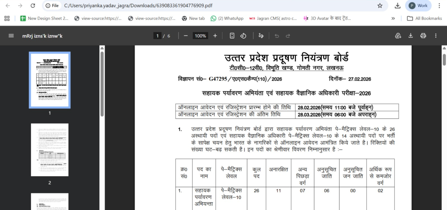This screenshot has width=447, height=210.
Task: Select the draw annotation tool
Action: [x=261, y=36]
